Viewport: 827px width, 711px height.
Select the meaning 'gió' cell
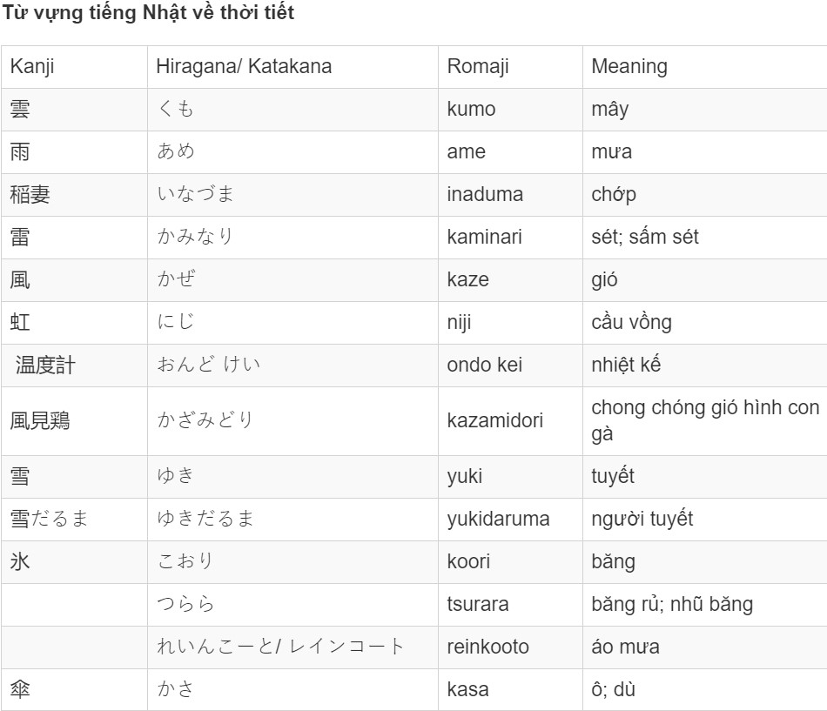tap(704, 280)
